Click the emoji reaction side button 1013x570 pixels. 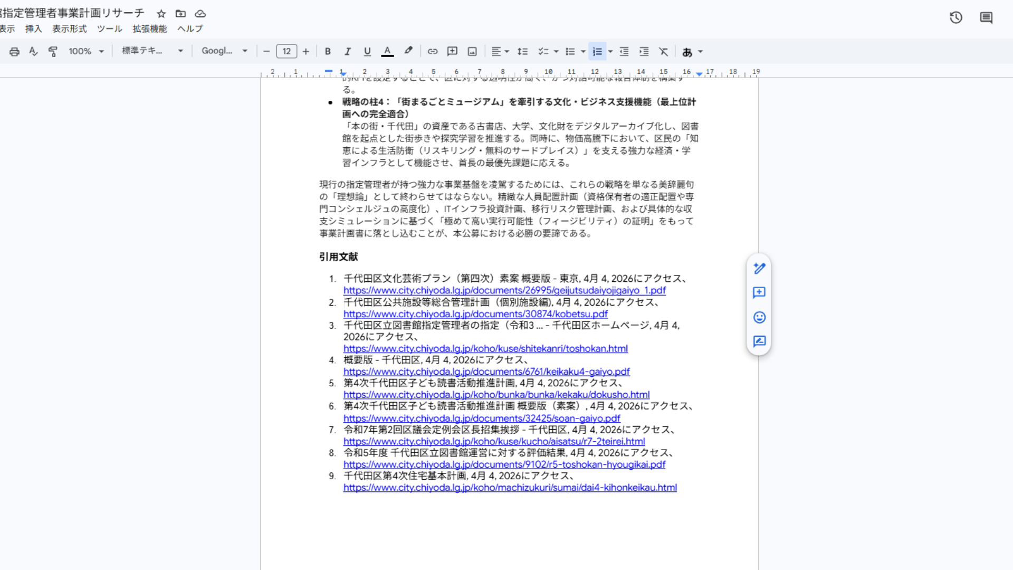coord(759,317)
